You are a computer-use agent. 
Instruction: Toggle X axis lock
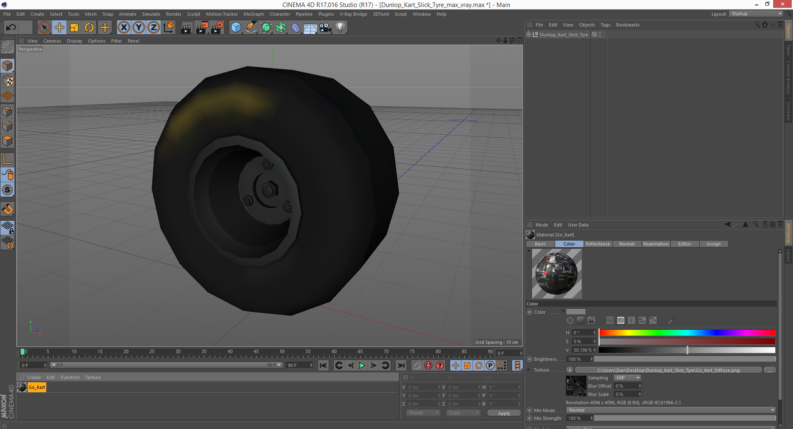[x=123, y=28]
